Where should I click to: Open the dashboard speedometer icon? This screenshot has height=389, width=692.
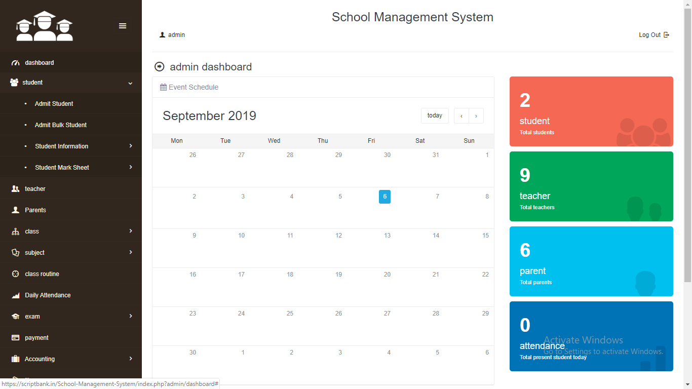click(15, 63)
